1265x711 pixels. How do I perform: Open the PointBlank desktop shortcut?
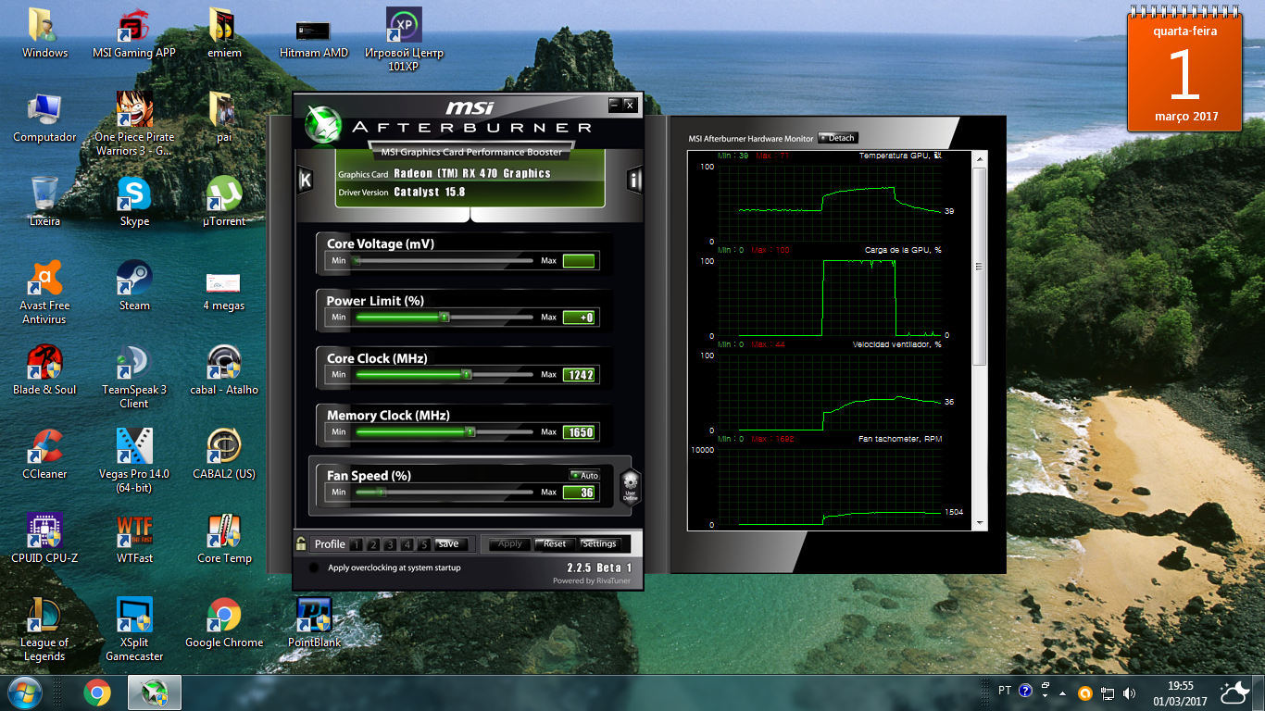[x=314, y=622]
